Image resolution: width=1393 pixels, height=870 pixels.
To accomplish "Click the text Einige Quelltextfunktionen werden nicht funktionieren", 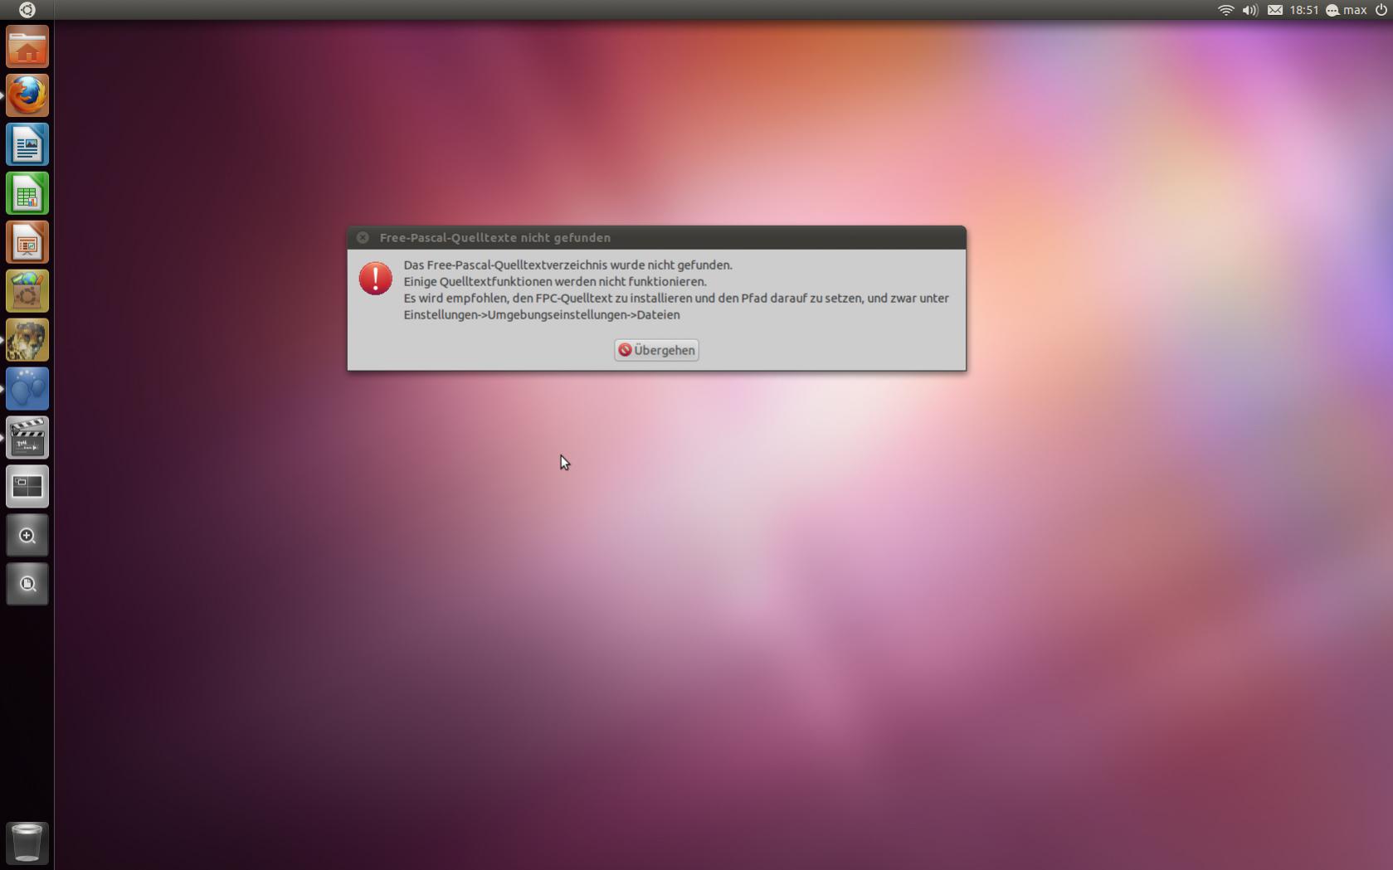I will (555, 281).
